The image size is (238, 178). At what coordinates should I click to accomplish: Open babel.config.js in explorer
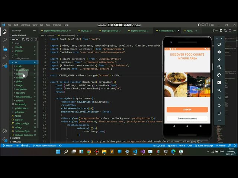click(22, 123)
